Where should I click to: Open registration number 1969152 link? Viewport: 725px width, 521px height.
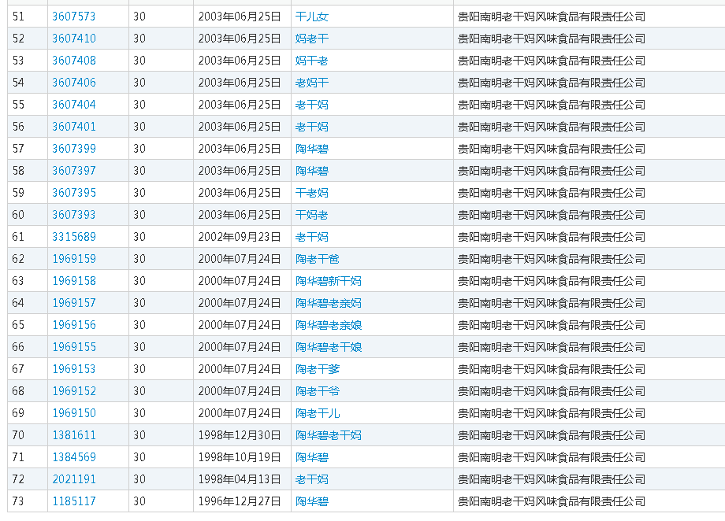click(x=74, y=391)
